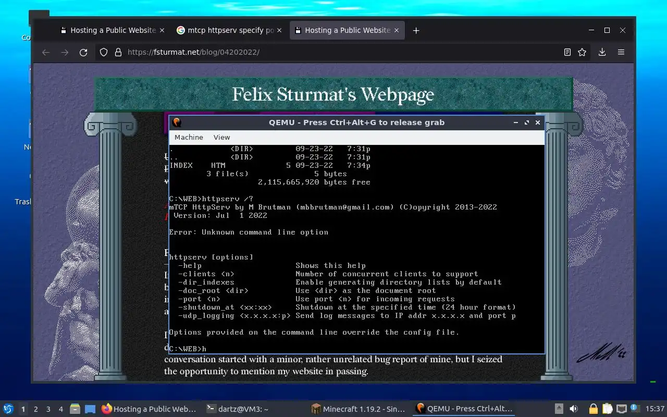Screen dimensions: 667x417
Task: Click the update notifier tray icon
Action: (x=635, y=409)
